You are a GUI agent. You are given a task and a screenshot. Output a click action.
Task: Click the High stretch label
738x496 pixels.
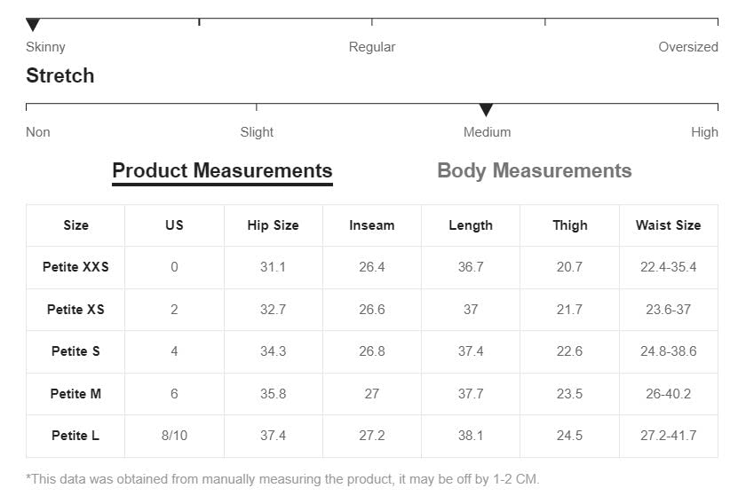pyautogui.click(x=704, y=132)
